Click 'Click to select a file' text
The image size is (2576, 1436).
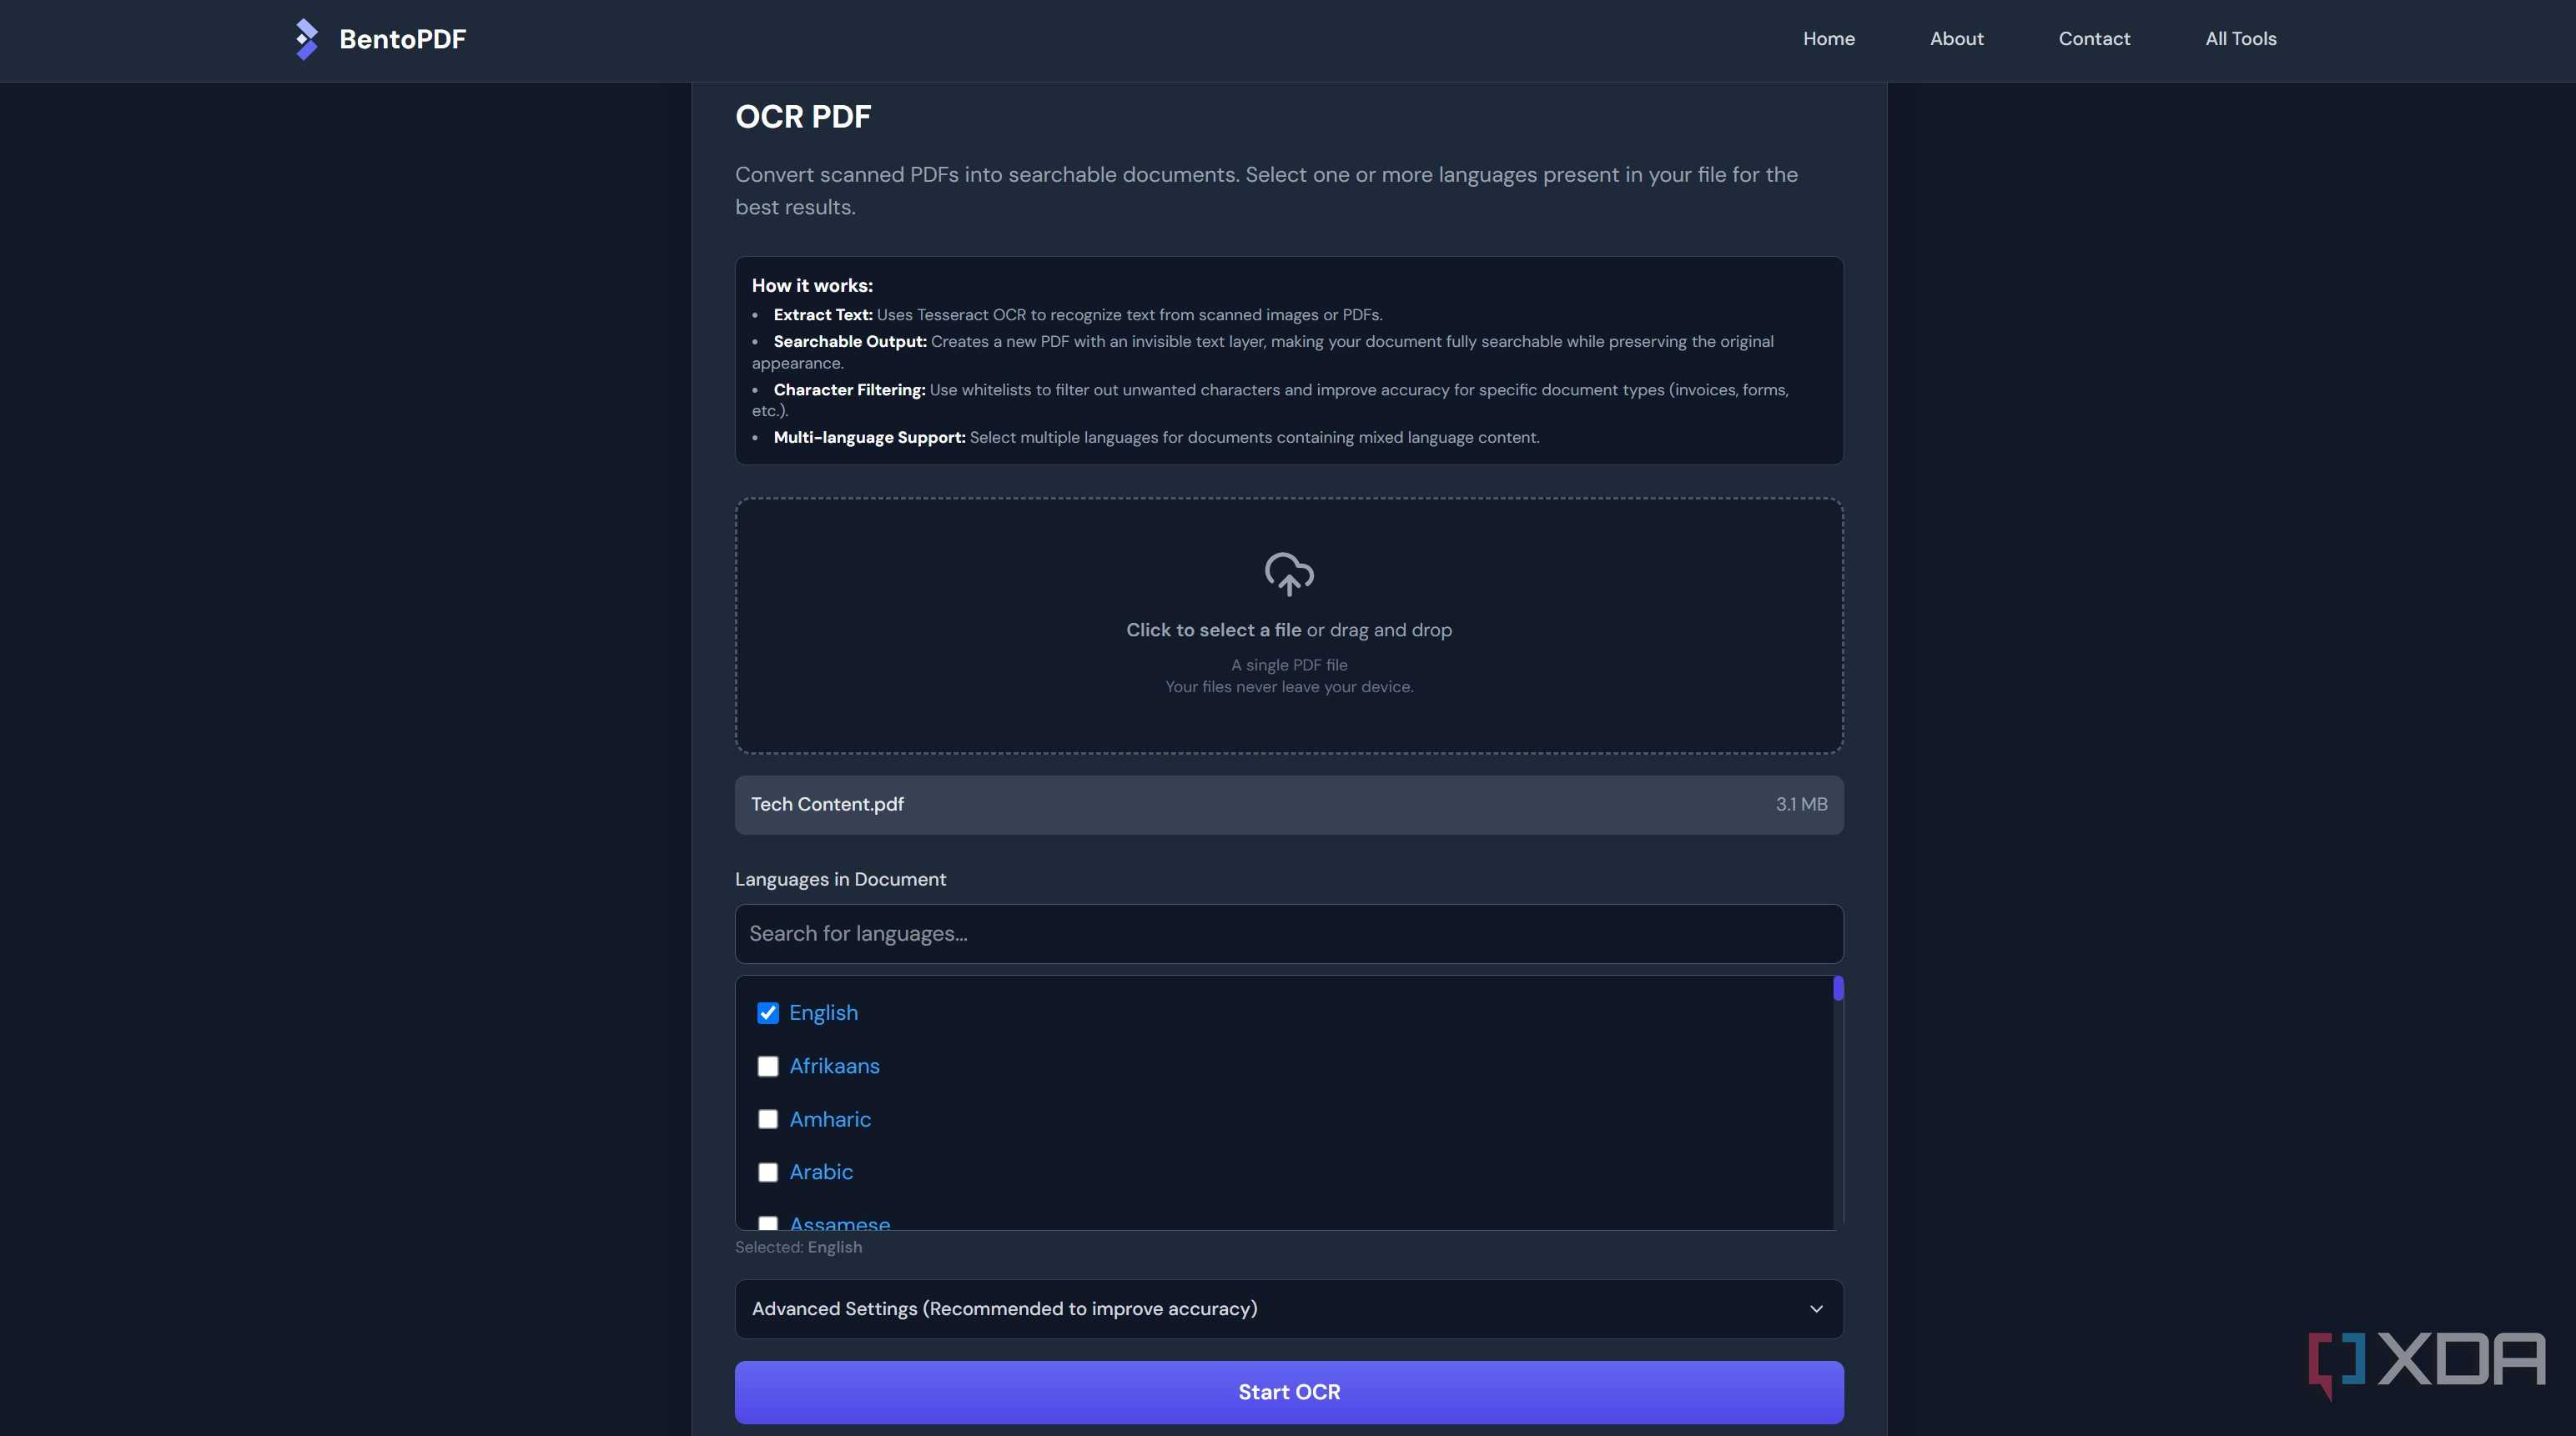pos(1213,630)
